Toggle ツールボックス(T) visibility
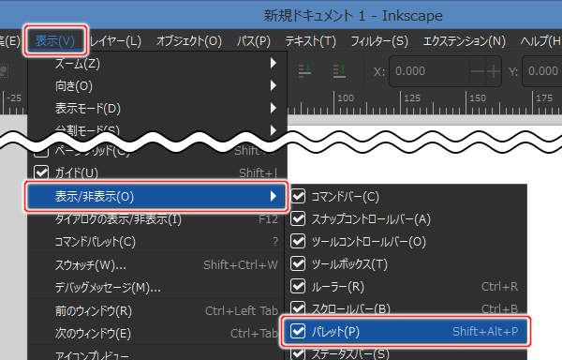562x360 pixels. click(x=298, y=263)
